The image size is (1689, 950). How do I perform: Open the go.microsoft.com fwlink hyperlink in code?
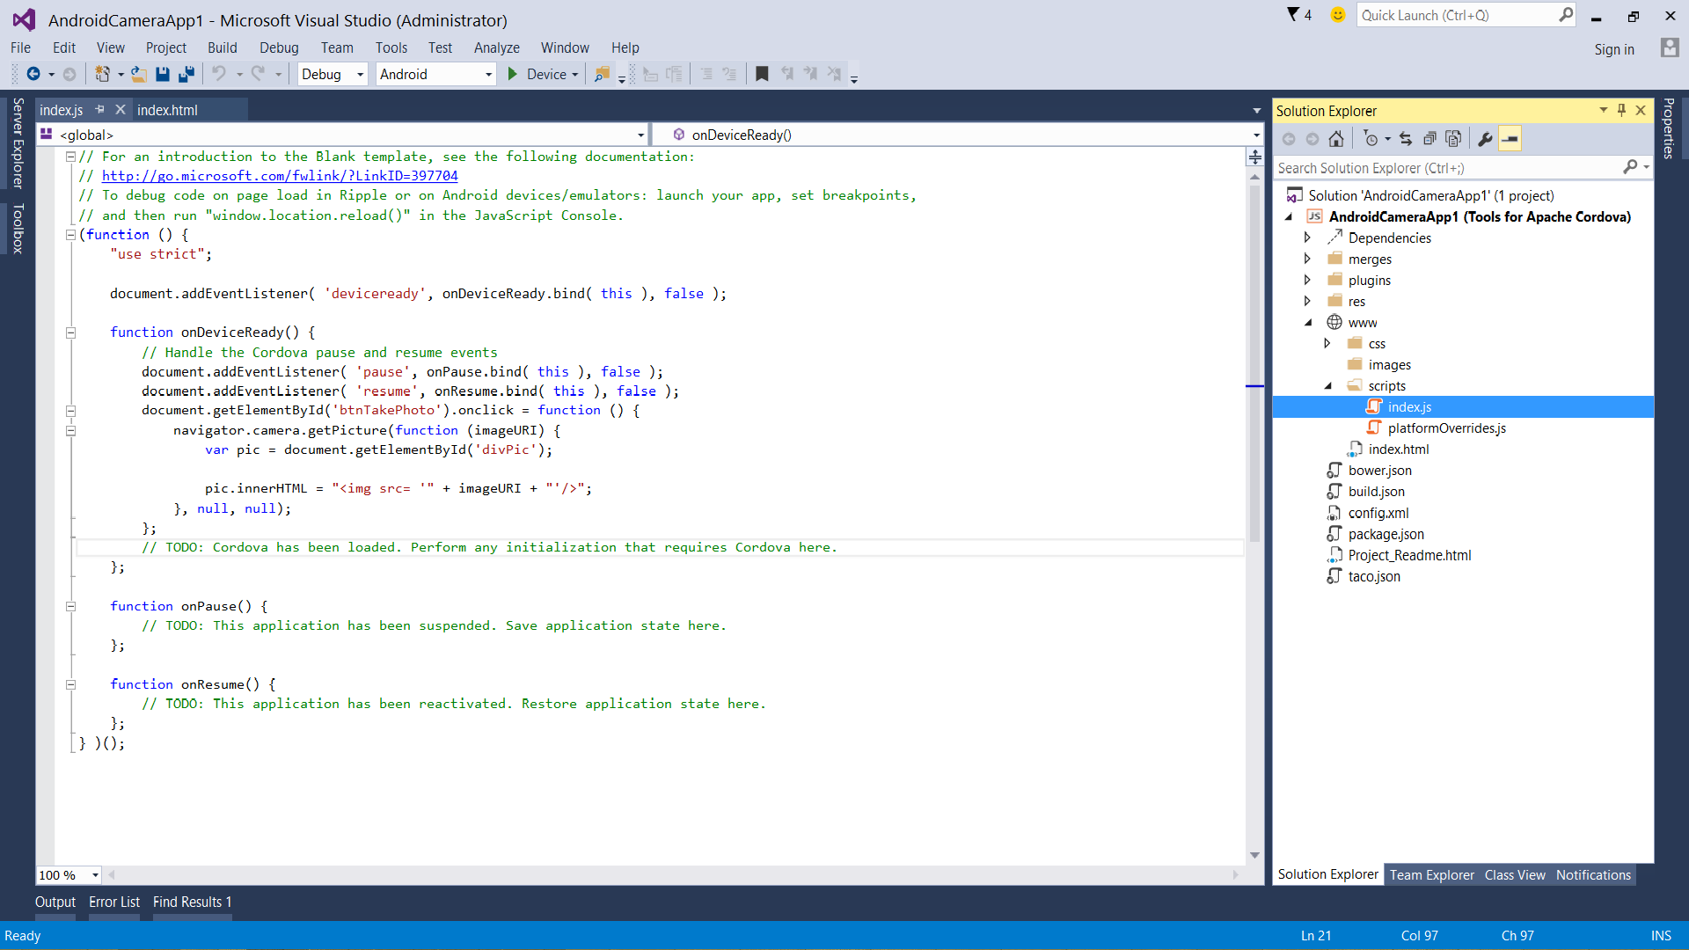point(280,176)
